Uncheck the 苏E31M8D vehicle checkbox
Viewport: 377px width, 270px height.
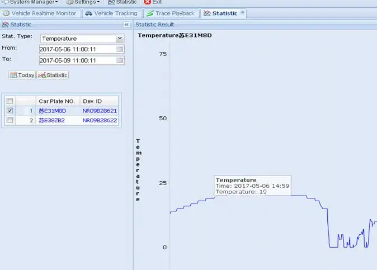[x=9, y=111]
